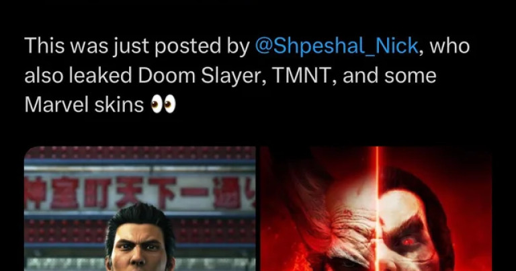516x271 pixels.
Task: Open the right red Tekken image
Action: (x=376, y=208)
